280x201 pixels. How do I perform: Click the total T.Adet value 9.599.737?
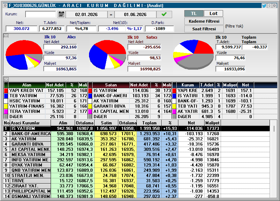[x=229, y=47]
